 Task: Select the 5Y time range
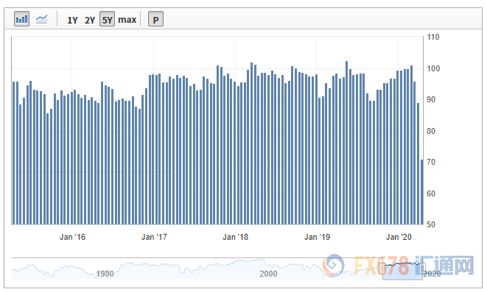coord(107,19)
